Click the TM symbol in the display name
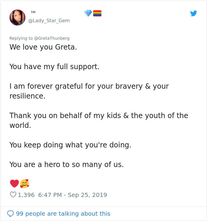This screenshot has width=207, height=221. tap(33, 12)
